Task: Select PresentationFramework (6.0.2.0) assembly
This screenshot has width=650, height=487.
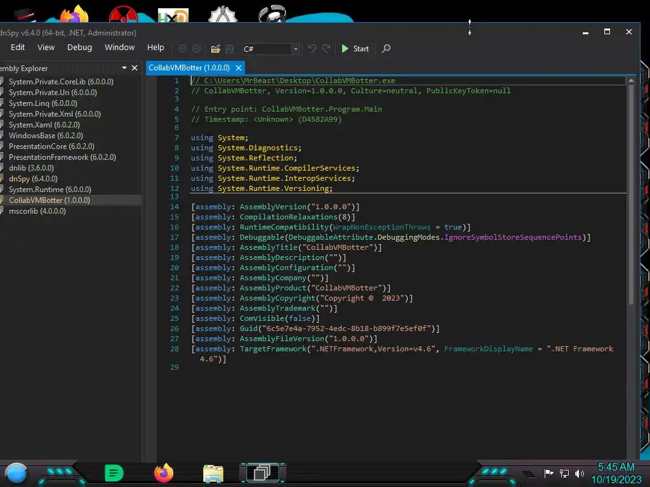Action: coord(62,157)
